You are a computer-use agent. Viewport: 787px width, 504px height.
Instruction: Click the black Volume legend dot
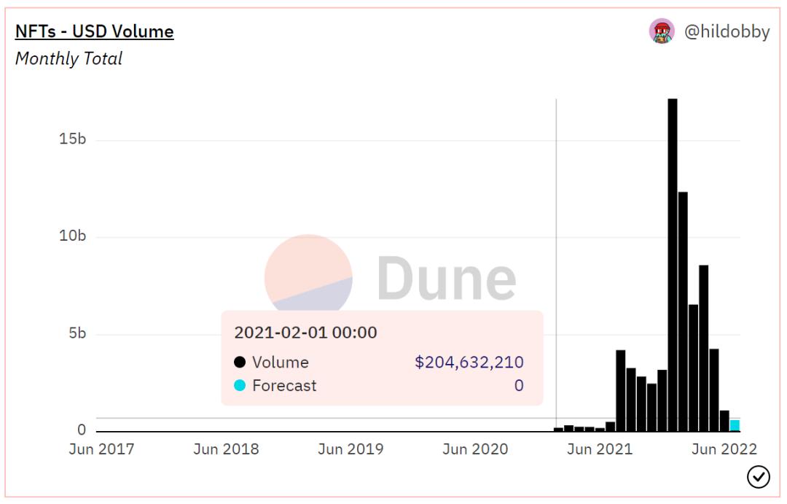[240, 363]
